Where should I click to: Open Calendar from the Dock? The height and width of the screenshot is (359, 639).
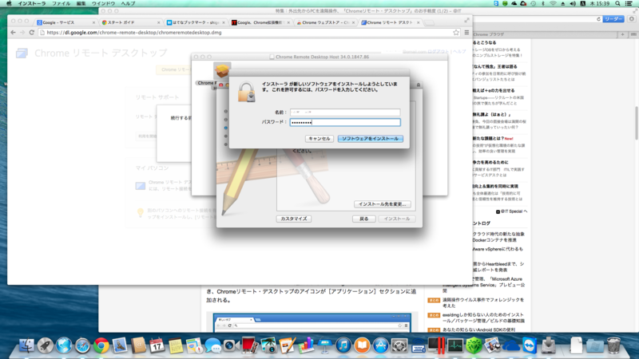point(157,345)
